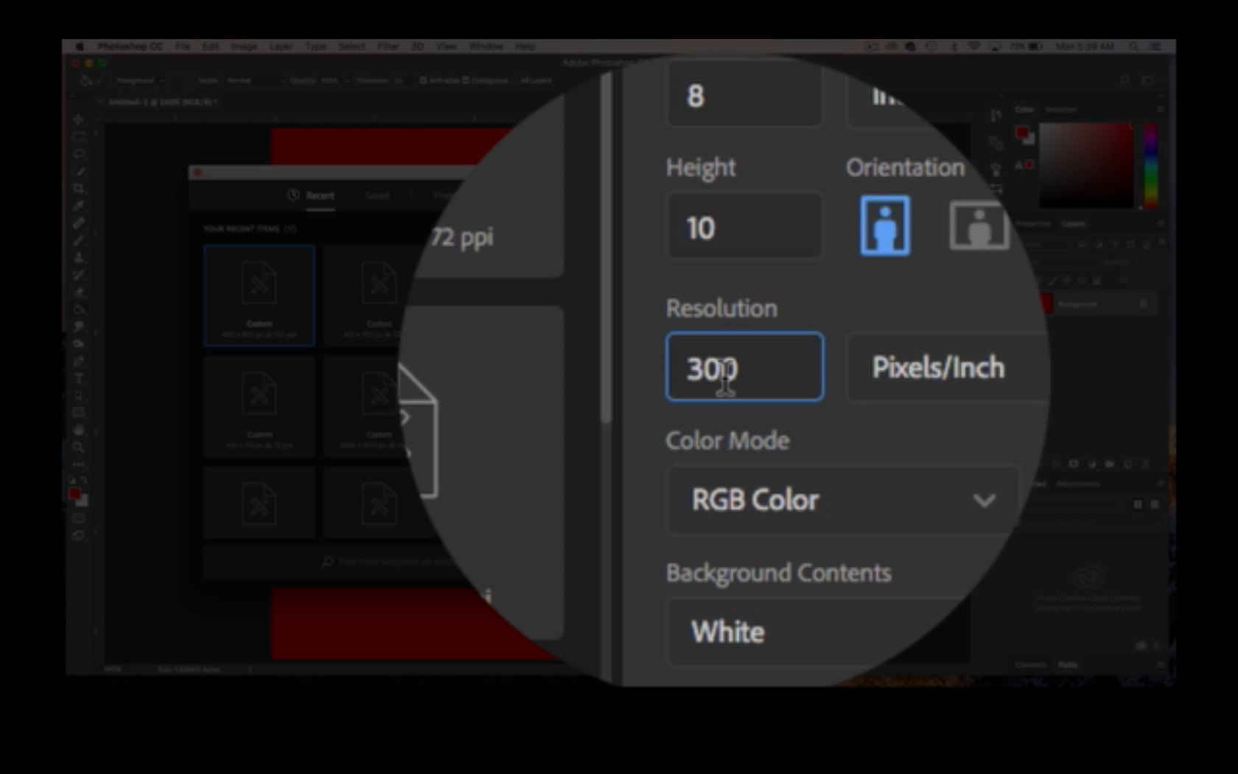Select the Healing Brush tool
The width and height of the screenshot is (1238, 774).
78,223
